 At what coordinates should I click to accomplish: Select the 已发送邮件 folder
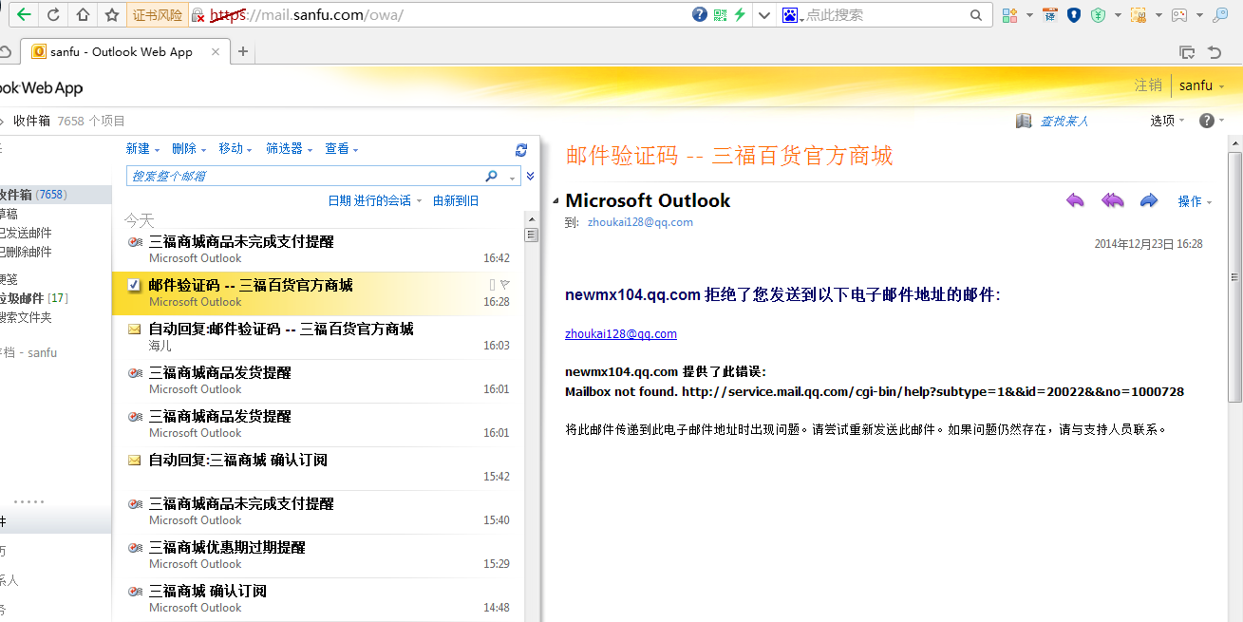[x=27, y=233]
